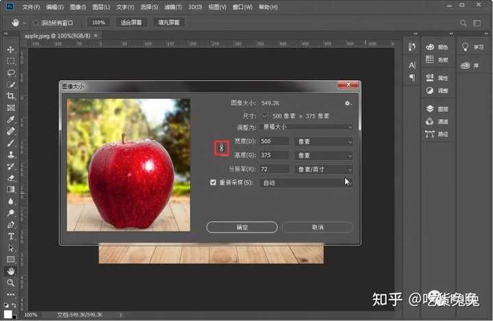Open the 路径 paths panel

(437, 134)
